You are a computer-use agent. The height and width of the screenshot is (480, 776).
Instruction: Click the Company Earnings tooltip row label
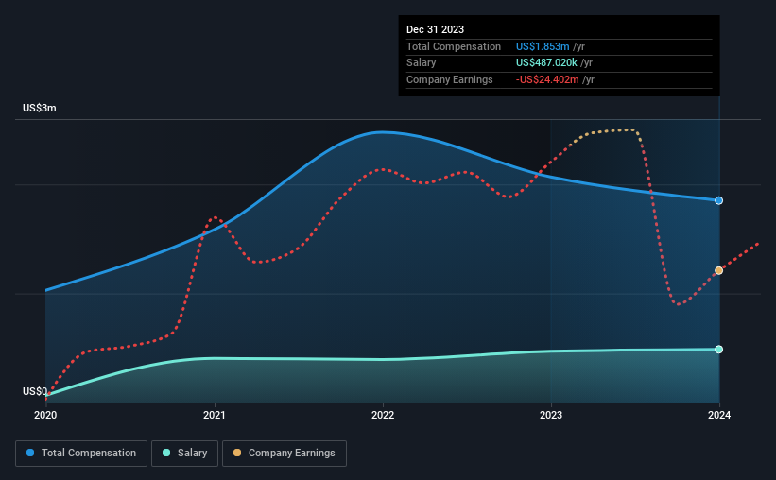pos(449,79)
